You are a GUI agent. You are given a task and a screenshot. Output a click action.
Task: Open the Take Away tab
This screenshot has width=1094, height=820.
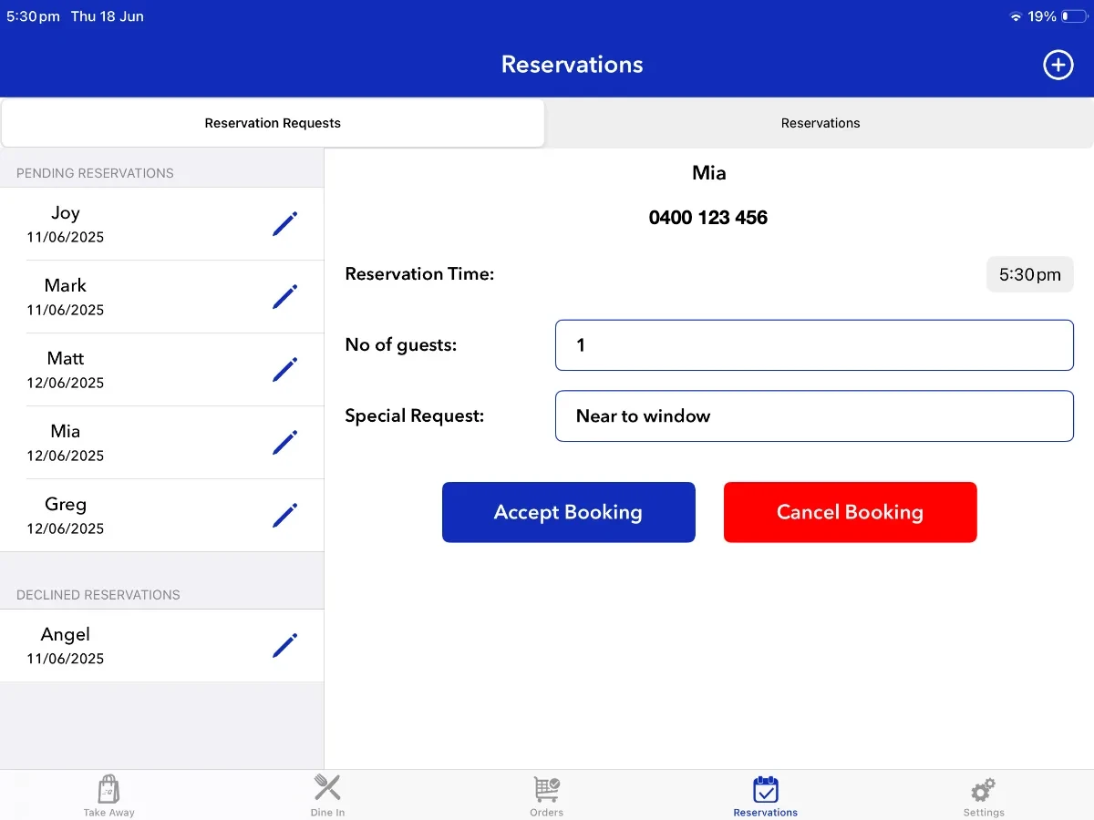click(108, 795)
